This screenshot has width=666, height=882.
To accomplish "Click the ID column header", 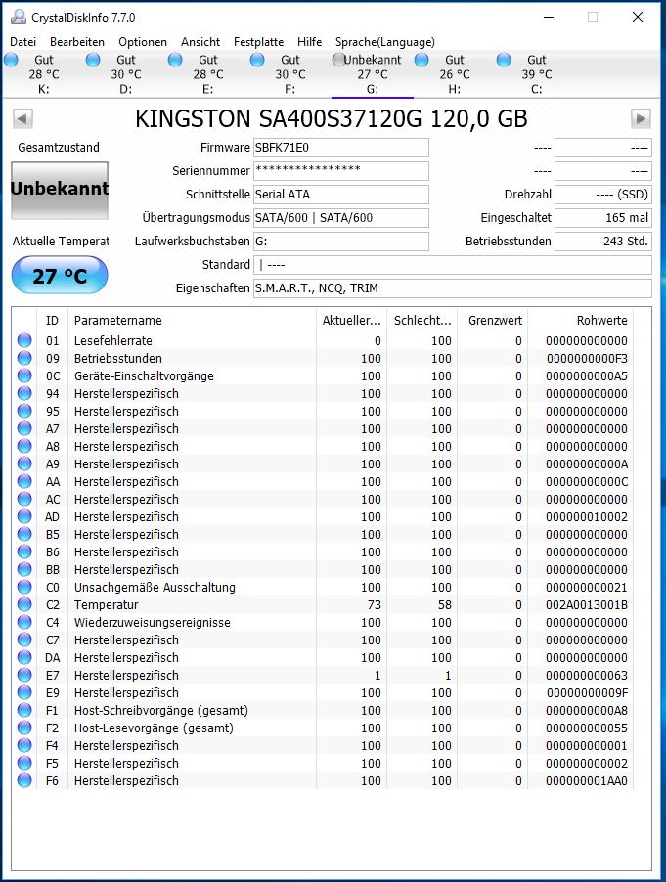I will click(x=52, y=320).
